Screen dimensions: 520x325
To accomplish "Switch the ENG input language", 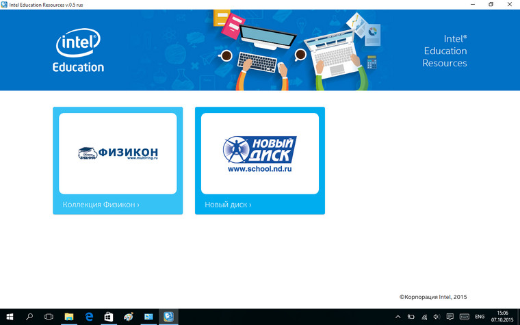I will (x=480, y=317).
